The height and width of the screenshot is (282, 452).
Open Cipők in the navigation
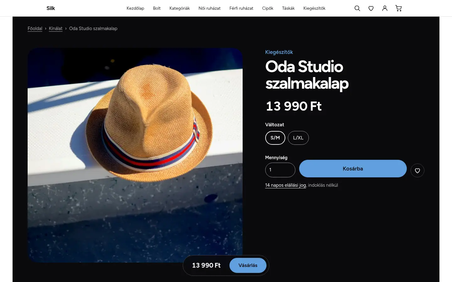(x=268, y=8)
